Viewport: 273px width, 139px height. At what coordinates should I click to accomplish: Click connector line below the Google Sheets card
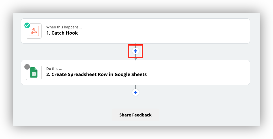coord(136,87)
